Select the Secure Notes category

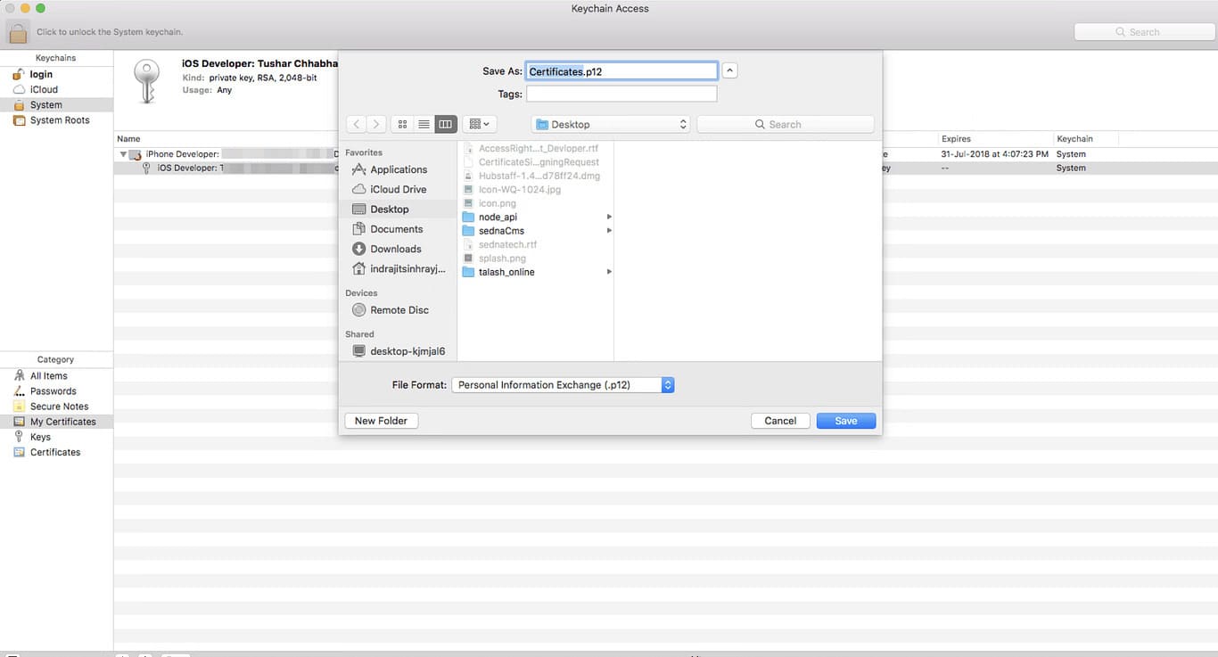[21, 406]
